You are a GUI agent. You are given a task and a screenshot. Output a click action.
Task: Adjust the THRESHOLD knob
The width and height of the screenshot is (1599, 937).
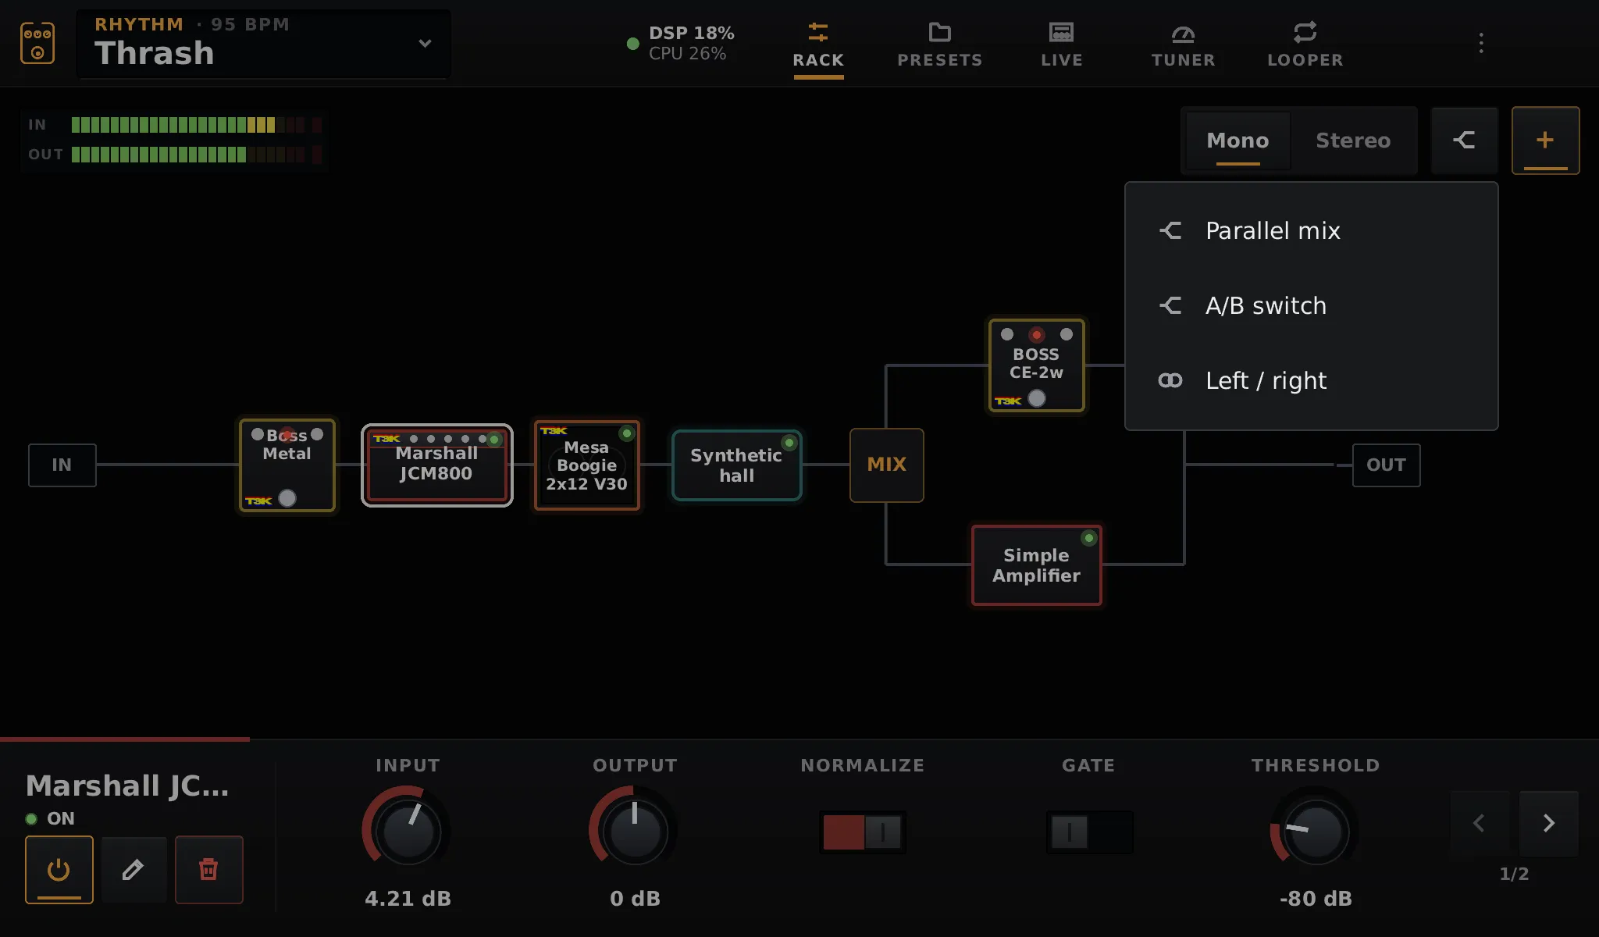pos(1316,830)
